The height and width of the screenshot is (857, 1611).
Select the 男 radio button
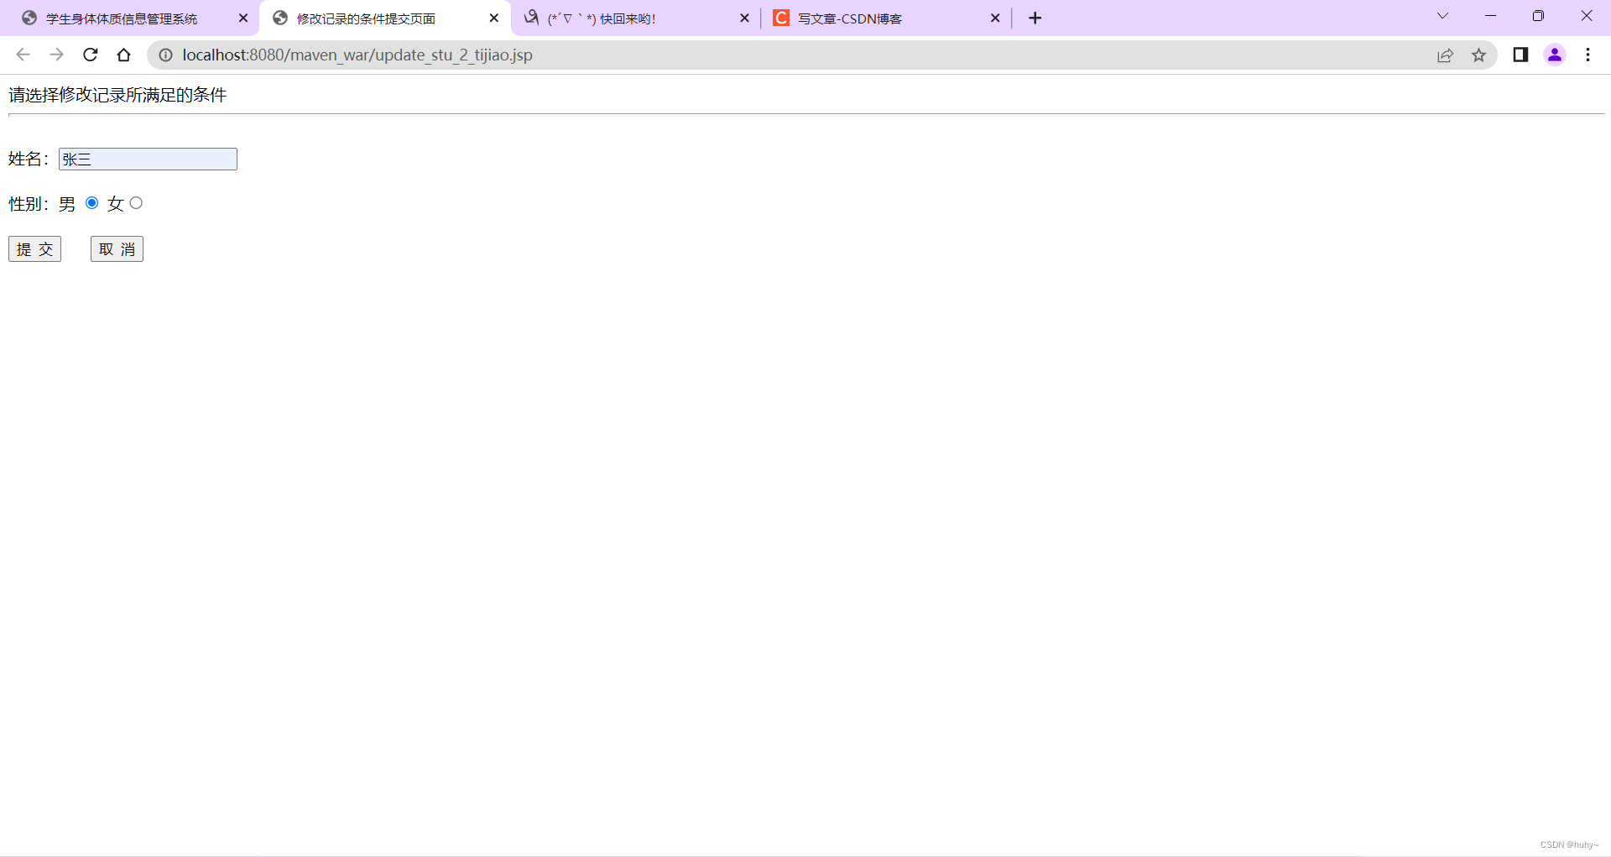click(92, 203)
